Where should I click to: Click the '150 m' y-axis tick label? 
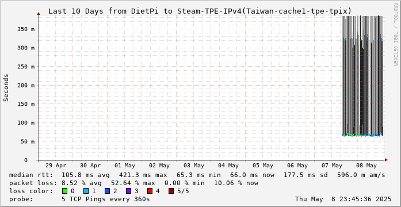pos(26,104)
